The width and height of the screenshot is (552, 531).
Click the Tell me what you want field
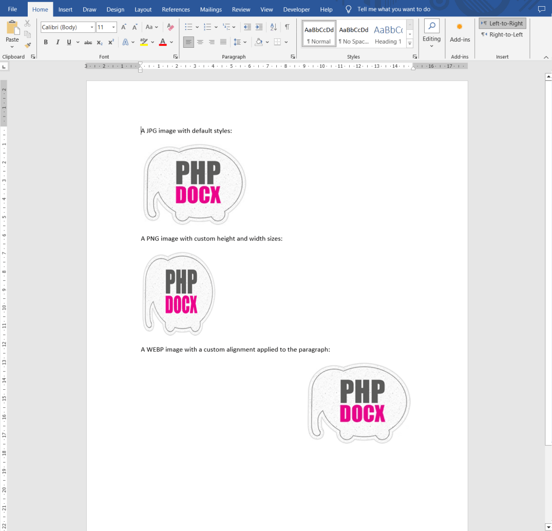coord(393,9)
